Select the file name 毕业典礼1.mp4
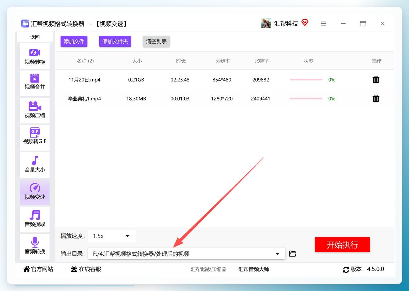Viewport: 409px width, 291px height. click(x=84, y=99)
